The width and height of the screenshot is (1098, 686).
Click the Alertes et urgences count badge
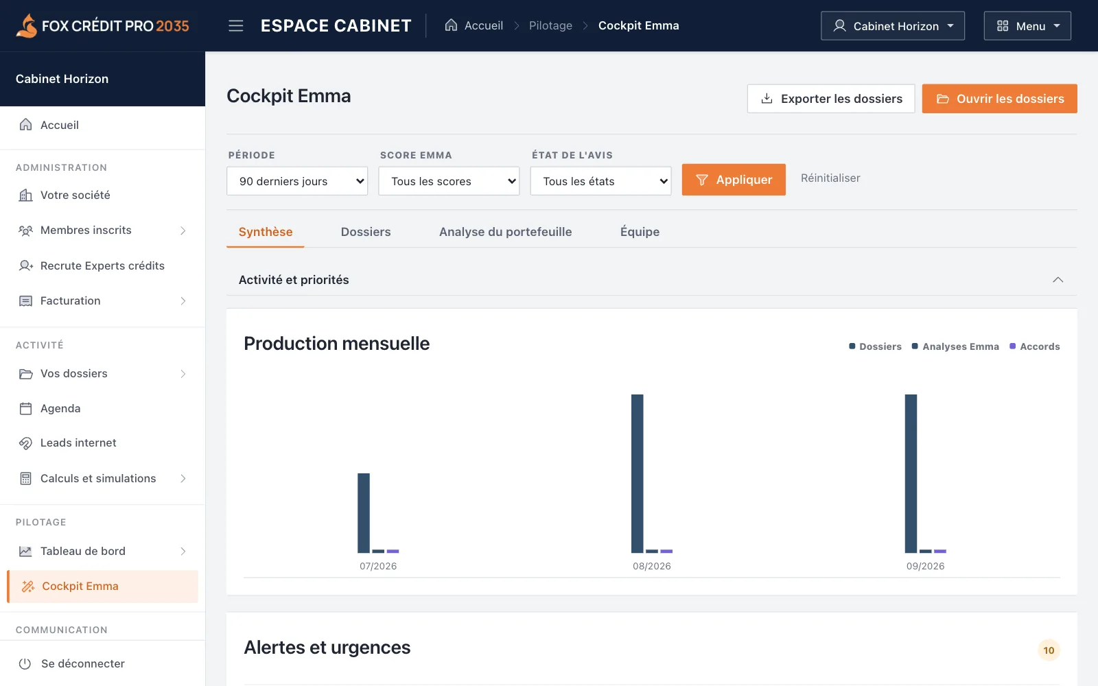pyautogui.click(x=1049, y=650)
